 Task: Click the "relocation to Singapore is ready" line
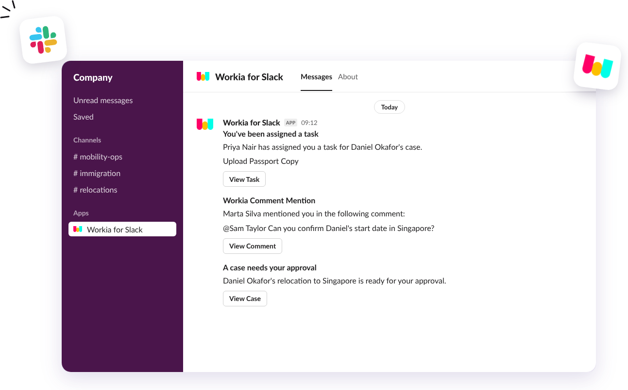pyautogui.click(x=335, y=281)
